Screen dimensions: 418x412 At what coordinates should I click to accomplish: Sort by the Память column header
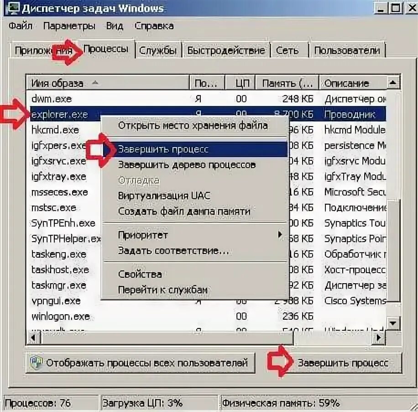(287, 83)
